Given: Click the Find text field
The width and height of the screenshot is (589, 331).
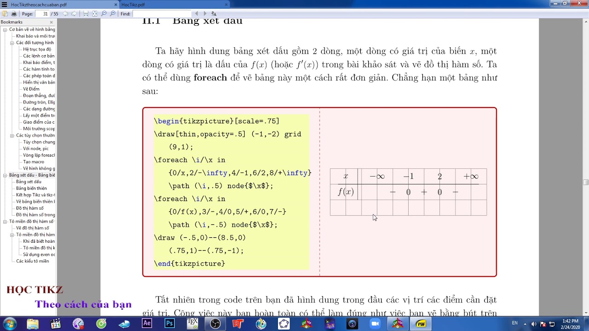Looking at the screenshot, I should coord(162,14).
